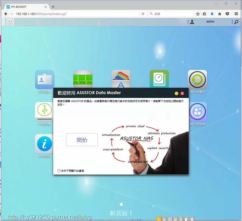Open a new browser tab
This screenshot has height=221, width=242.
(x=53, y=7)
